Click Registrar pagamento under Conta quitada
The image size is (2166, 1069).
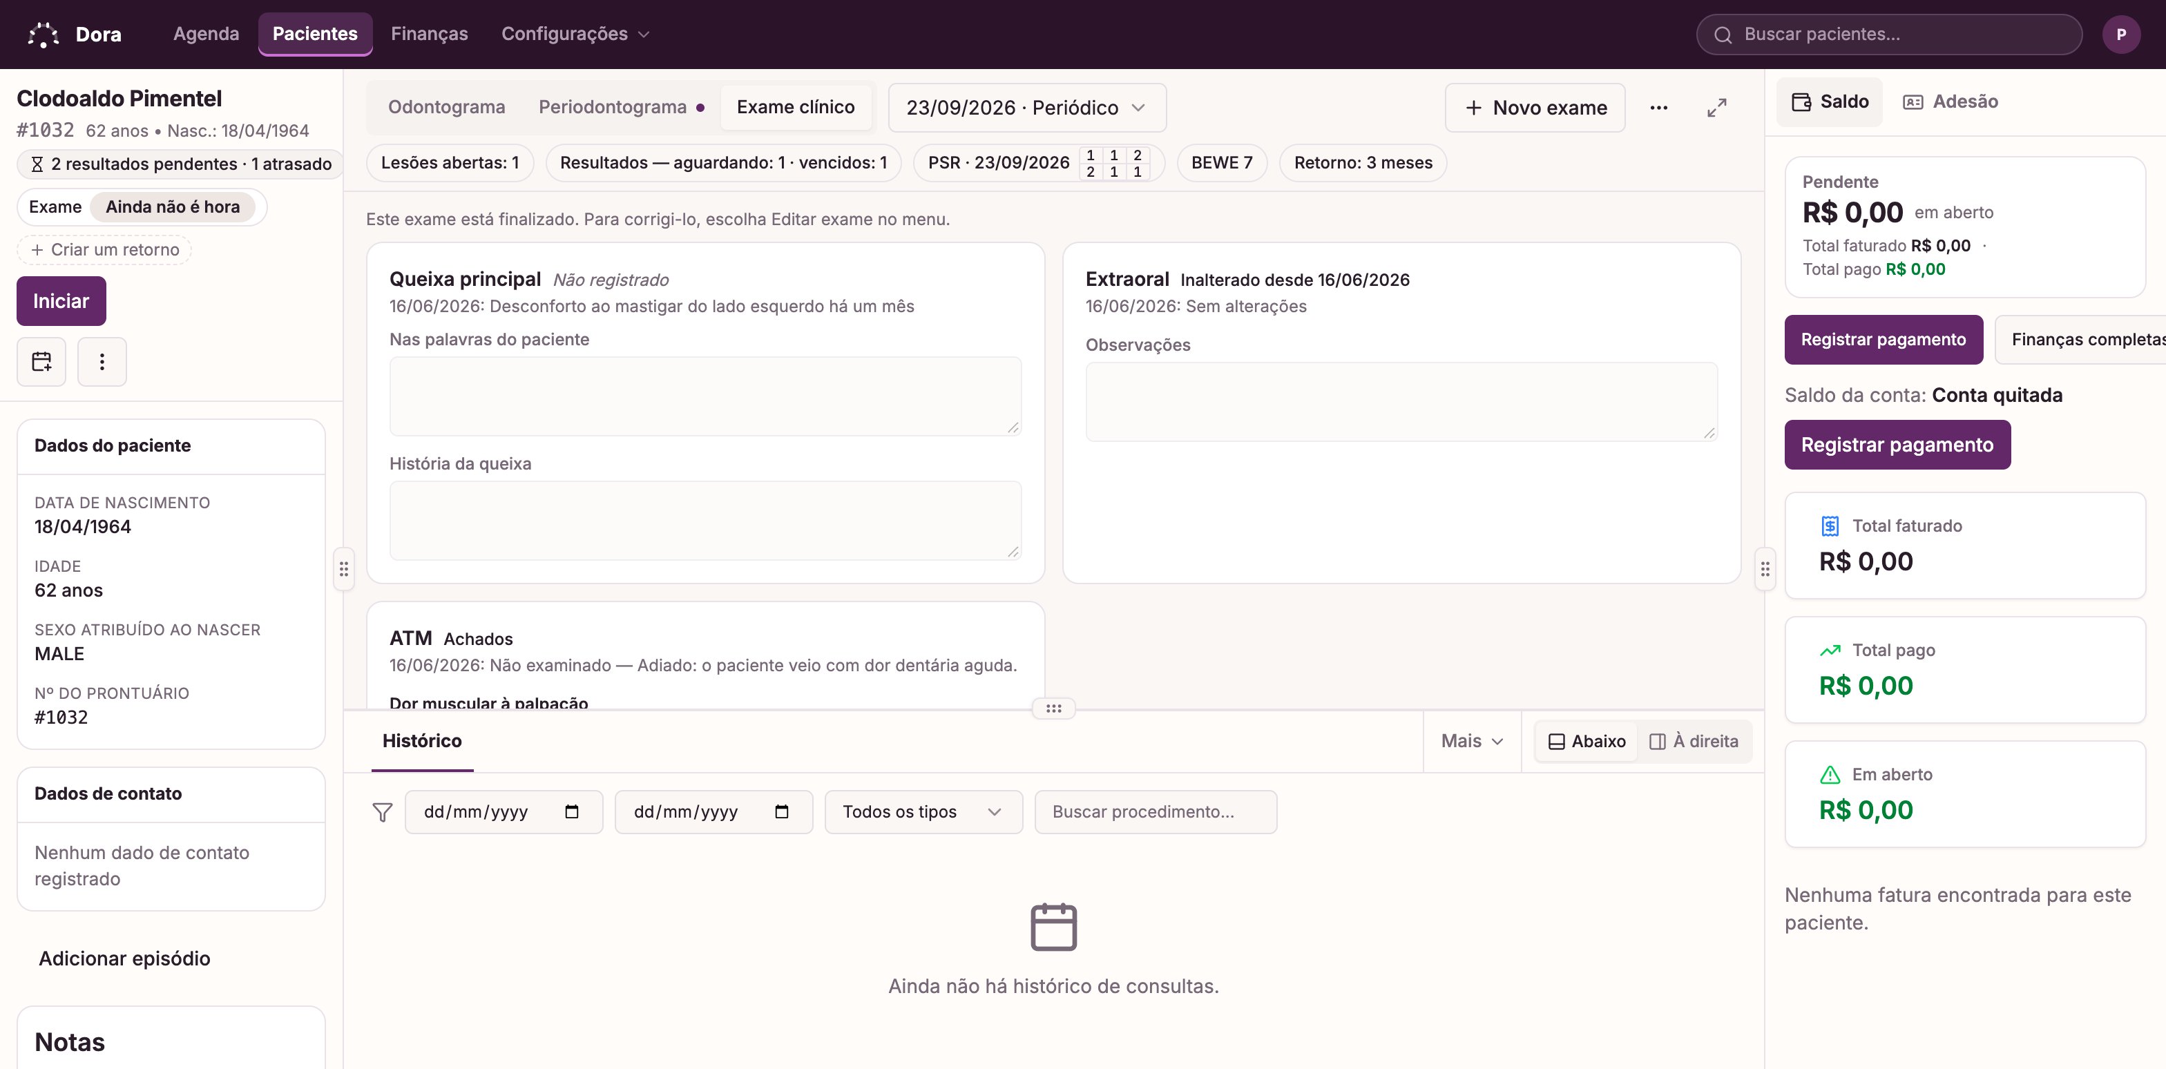[1897, 445]
